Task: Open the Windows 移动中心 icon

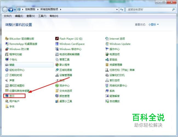Action: point(57,49)
